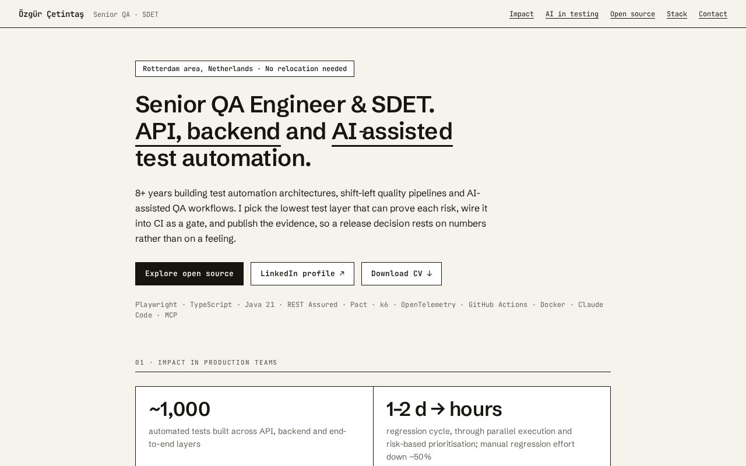Click the ~1,000 automated tests stat card
The height and width of the screenshot is (466, 746).
(254, 426)
